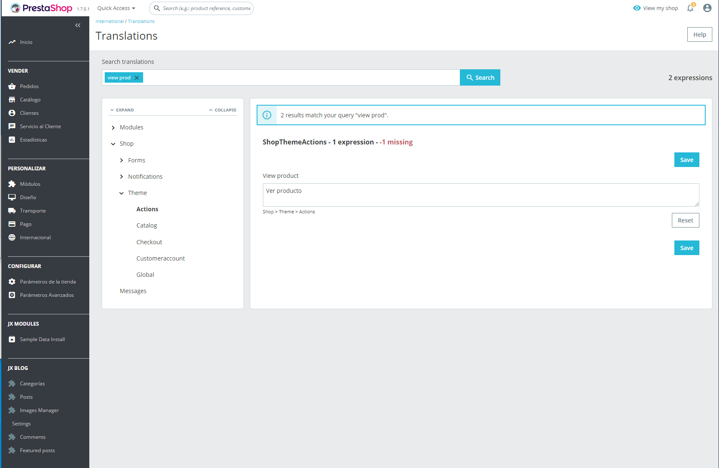Collapse the Theme tree node
Screen dimensions: 719x468
click(121, 193)
